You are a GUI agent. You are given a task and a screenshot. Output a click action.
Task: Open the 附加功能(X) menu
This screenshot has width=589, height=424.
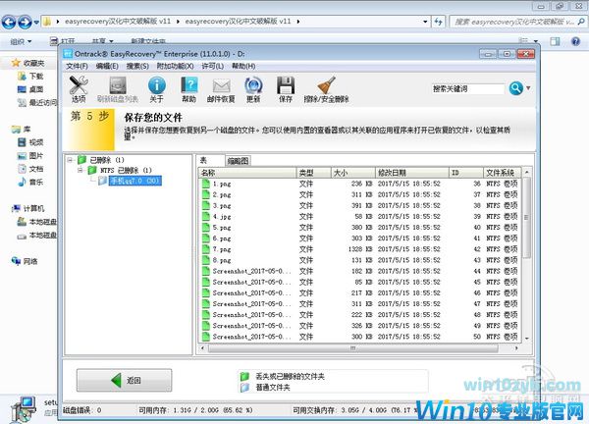(x=175, y=66)
